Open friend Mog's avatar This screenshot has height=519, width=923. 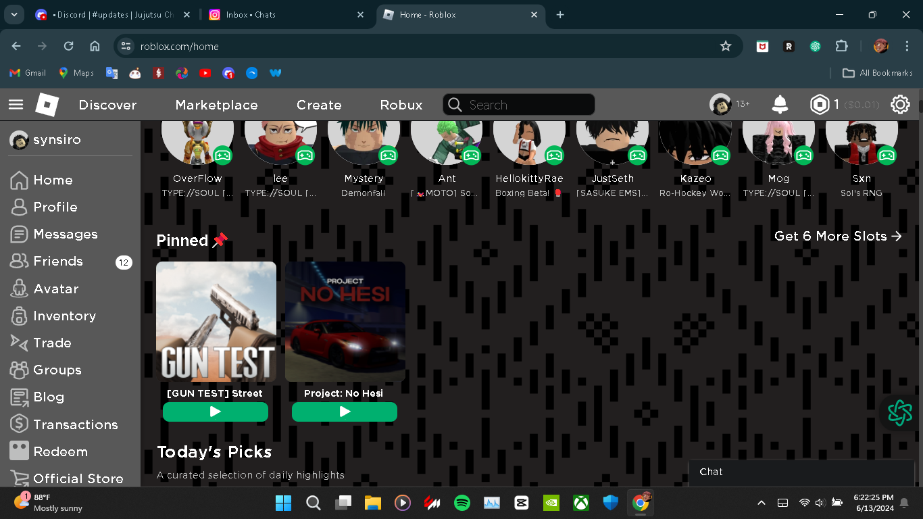(778, 143)
